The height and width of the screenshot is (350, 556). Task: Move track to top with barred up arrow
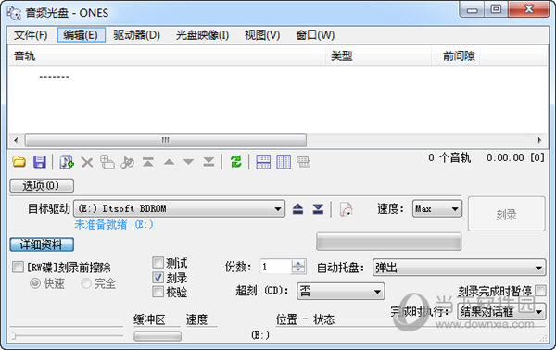[x=148, y=162]
